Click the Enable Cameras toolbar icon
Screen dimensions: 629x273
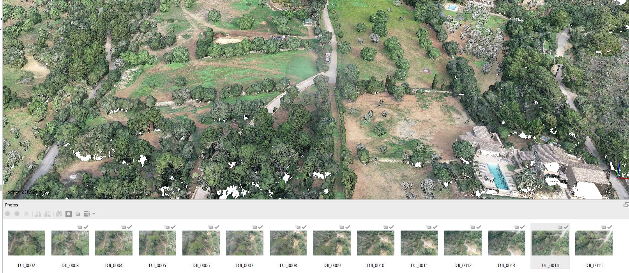point(7,214)
